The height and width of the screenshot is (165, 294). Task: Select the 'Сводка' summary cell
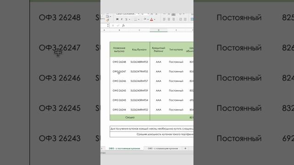tap(130, 117)
